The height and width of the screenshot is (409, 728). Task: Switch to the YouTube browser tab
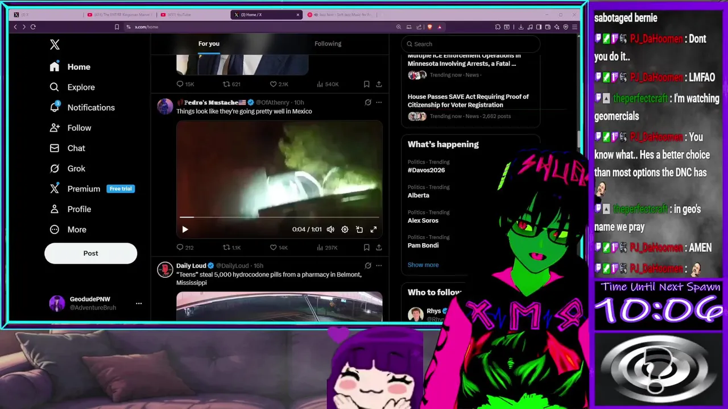pos(192,15)
